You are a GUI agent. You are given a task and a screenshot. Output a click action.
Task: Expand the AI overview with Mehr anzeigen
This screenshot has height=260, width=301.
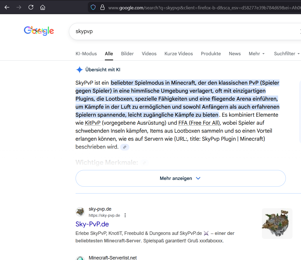point(180,178)
